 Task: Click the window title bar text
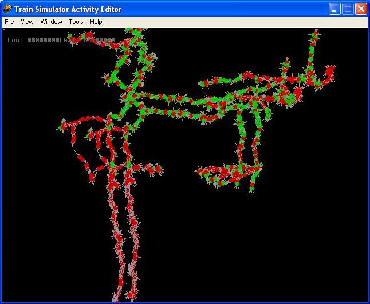click(68, 9)
